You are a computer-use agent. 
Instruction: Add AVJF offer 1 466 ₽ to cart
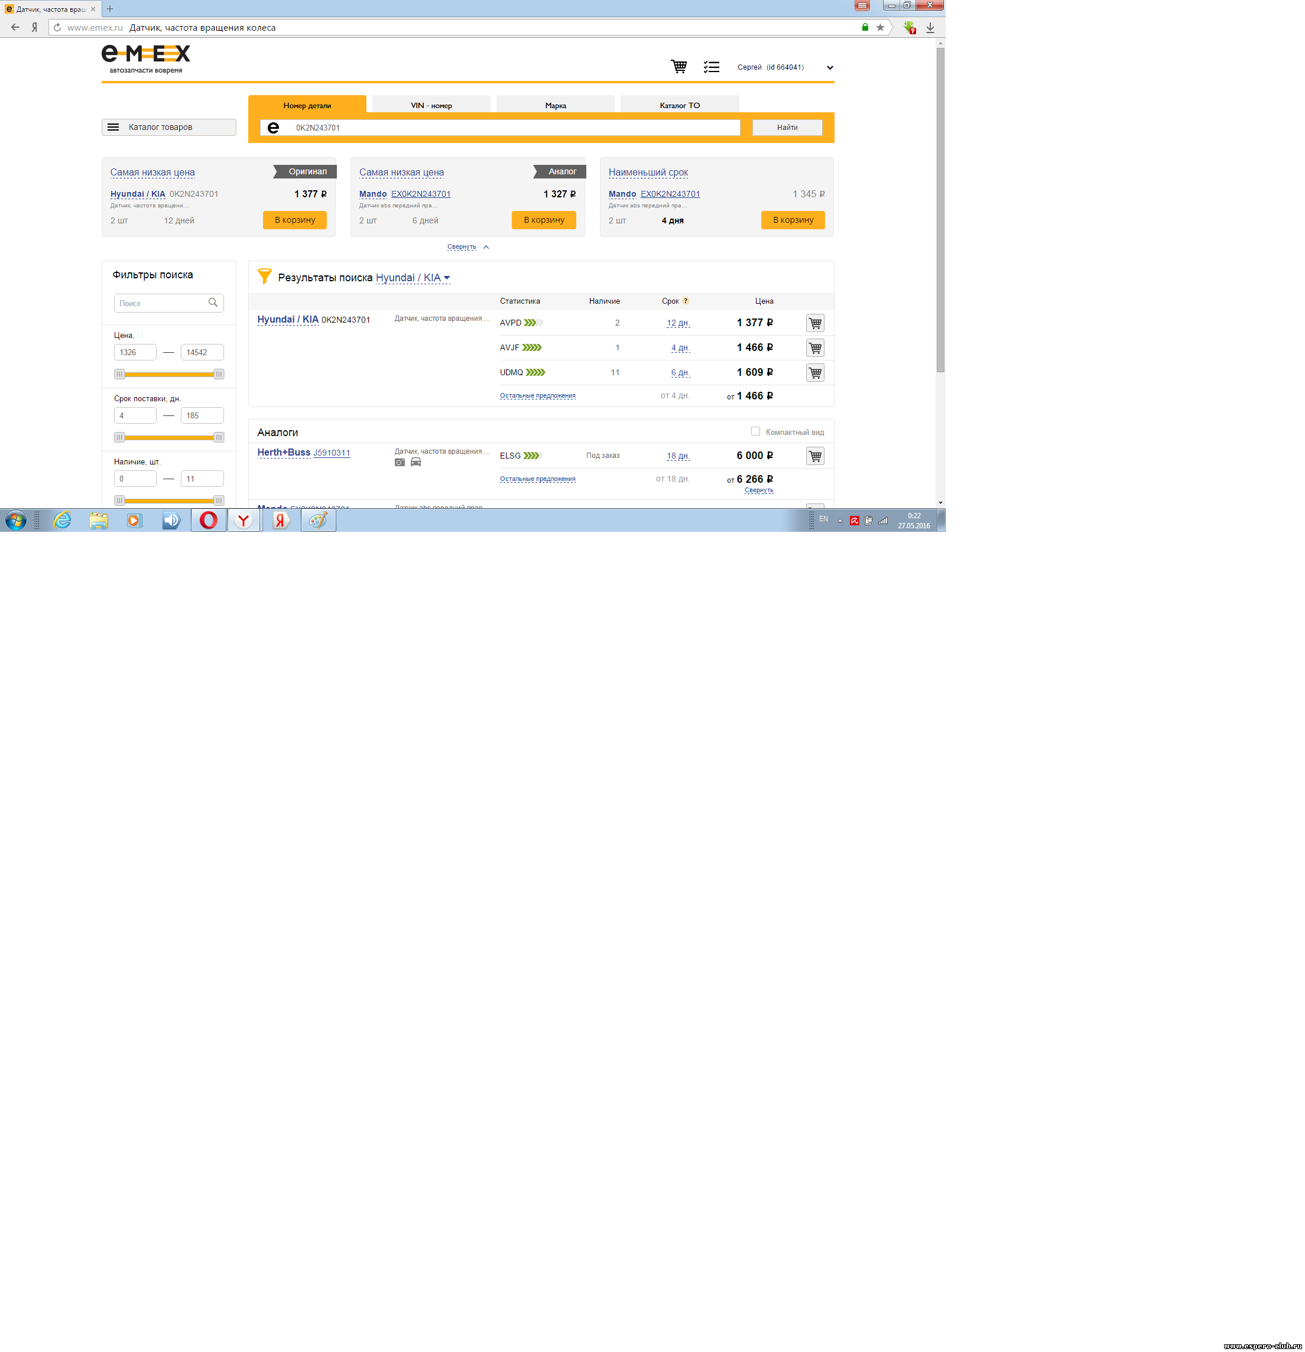(814, 347)
